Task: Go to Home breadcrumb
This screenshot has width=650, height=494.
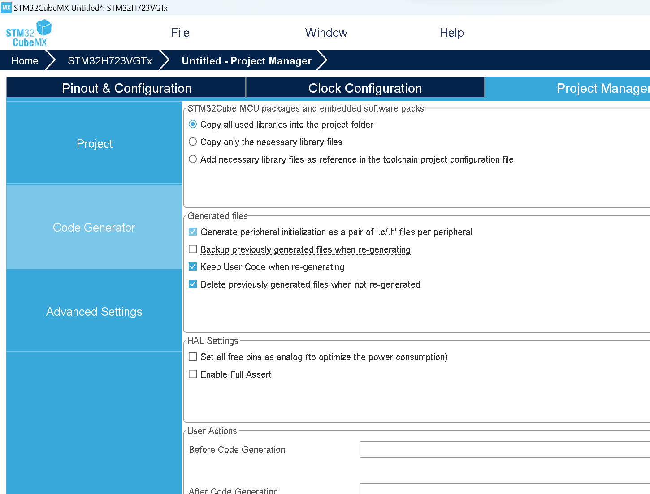Action: click(25, 60)
